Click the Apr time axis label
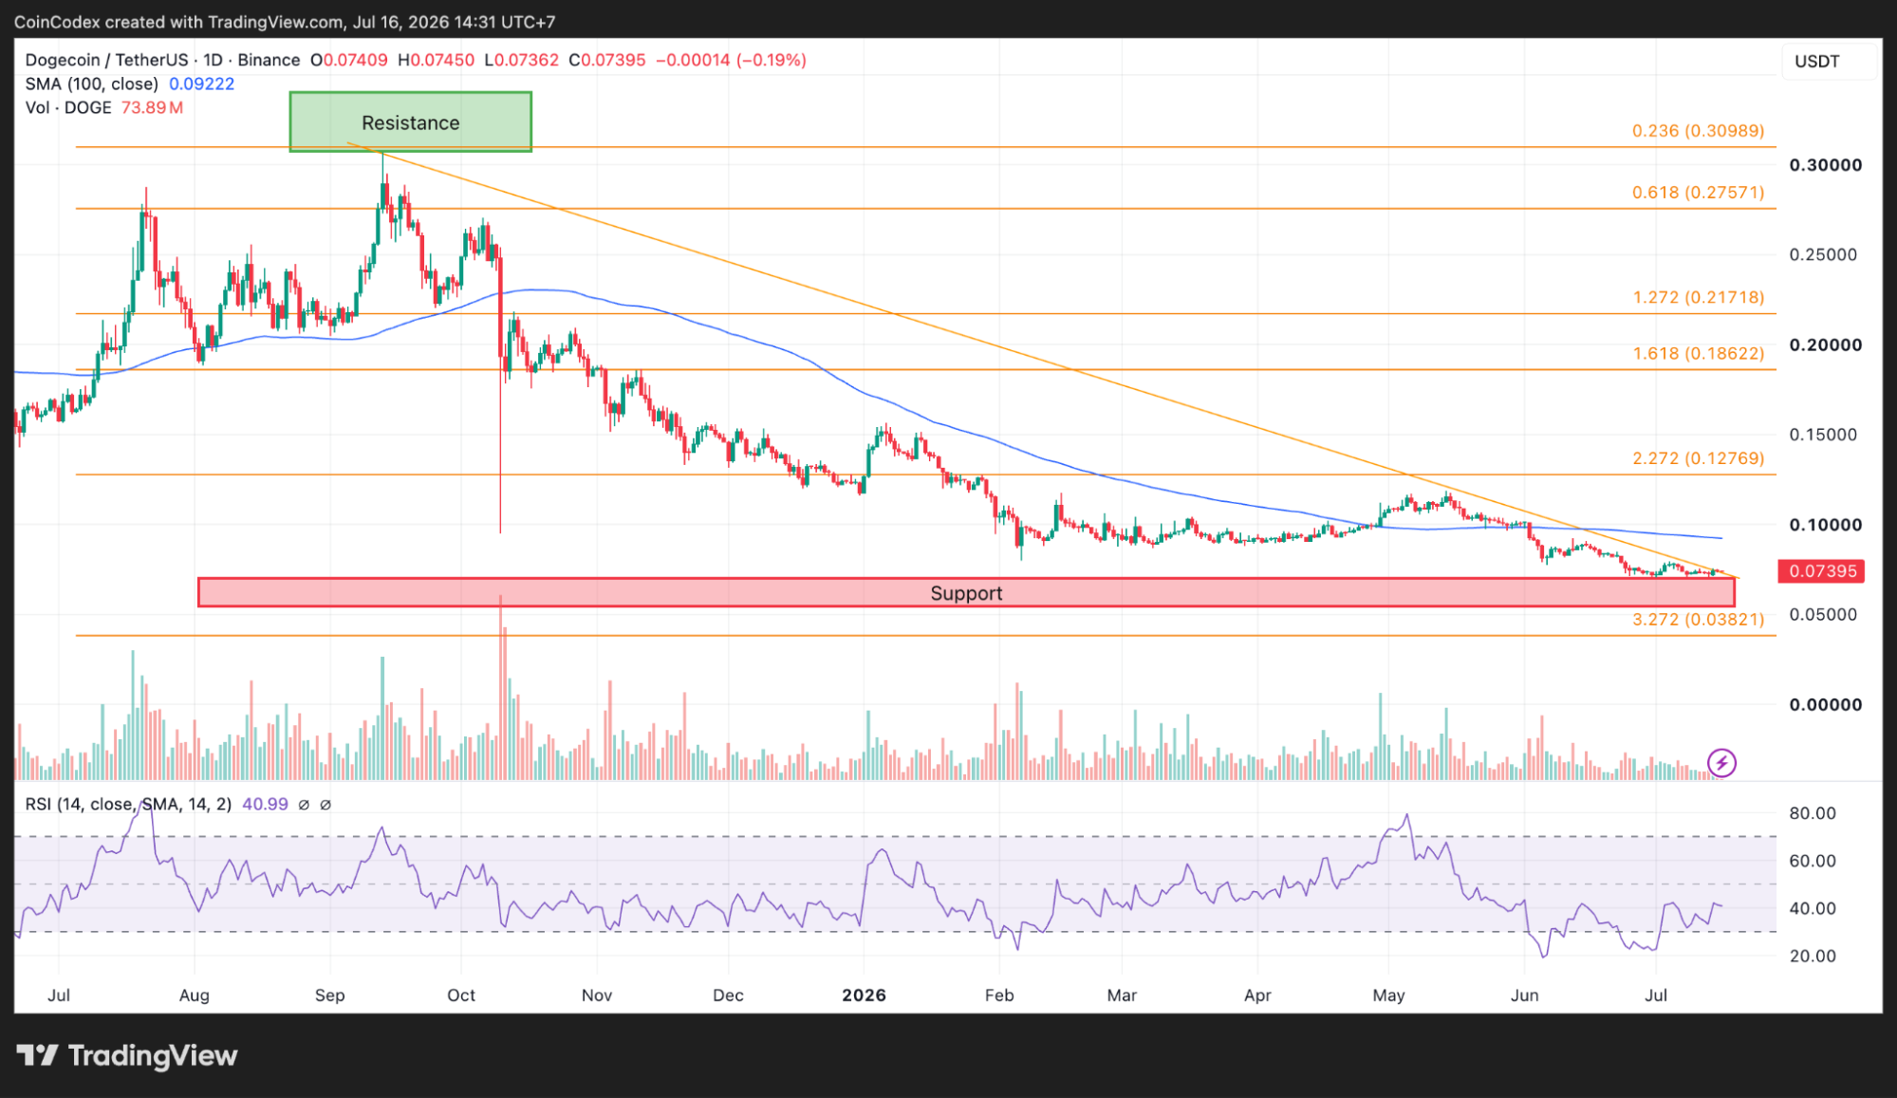Image resolution: width=1897 pixels, height=1098 pixels. [1257, 996]
